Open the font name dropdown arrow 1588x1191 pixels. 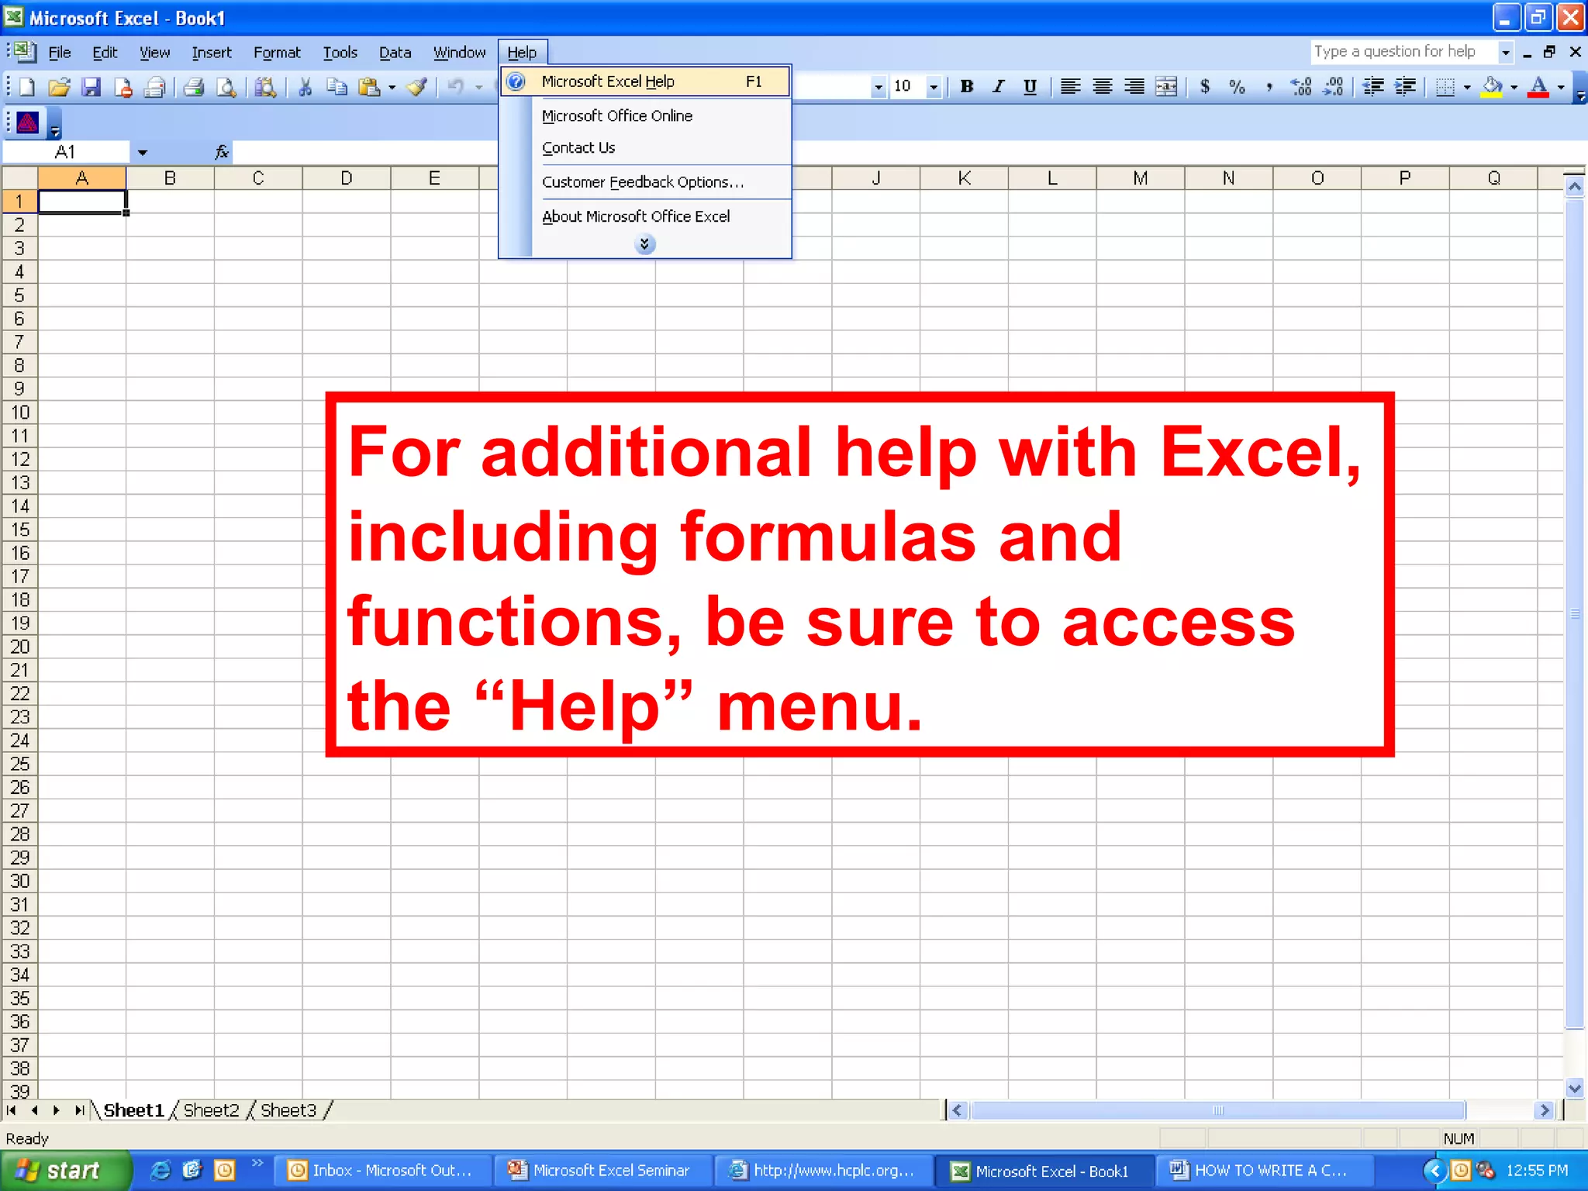(x=878, y=87)
